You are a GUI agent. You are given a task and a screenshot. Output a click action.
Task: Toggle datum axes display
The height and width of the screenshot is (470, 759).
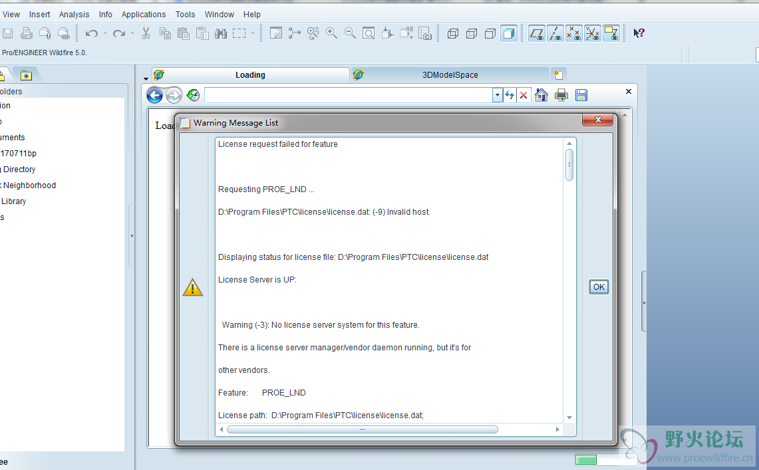tap(555, 33)
